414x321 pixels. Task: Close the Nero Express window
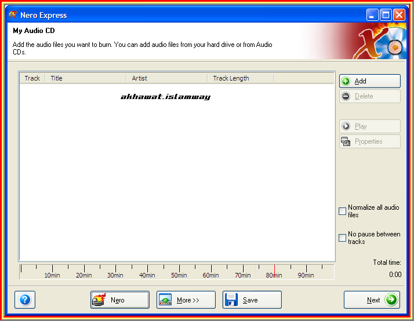(399, 14)
